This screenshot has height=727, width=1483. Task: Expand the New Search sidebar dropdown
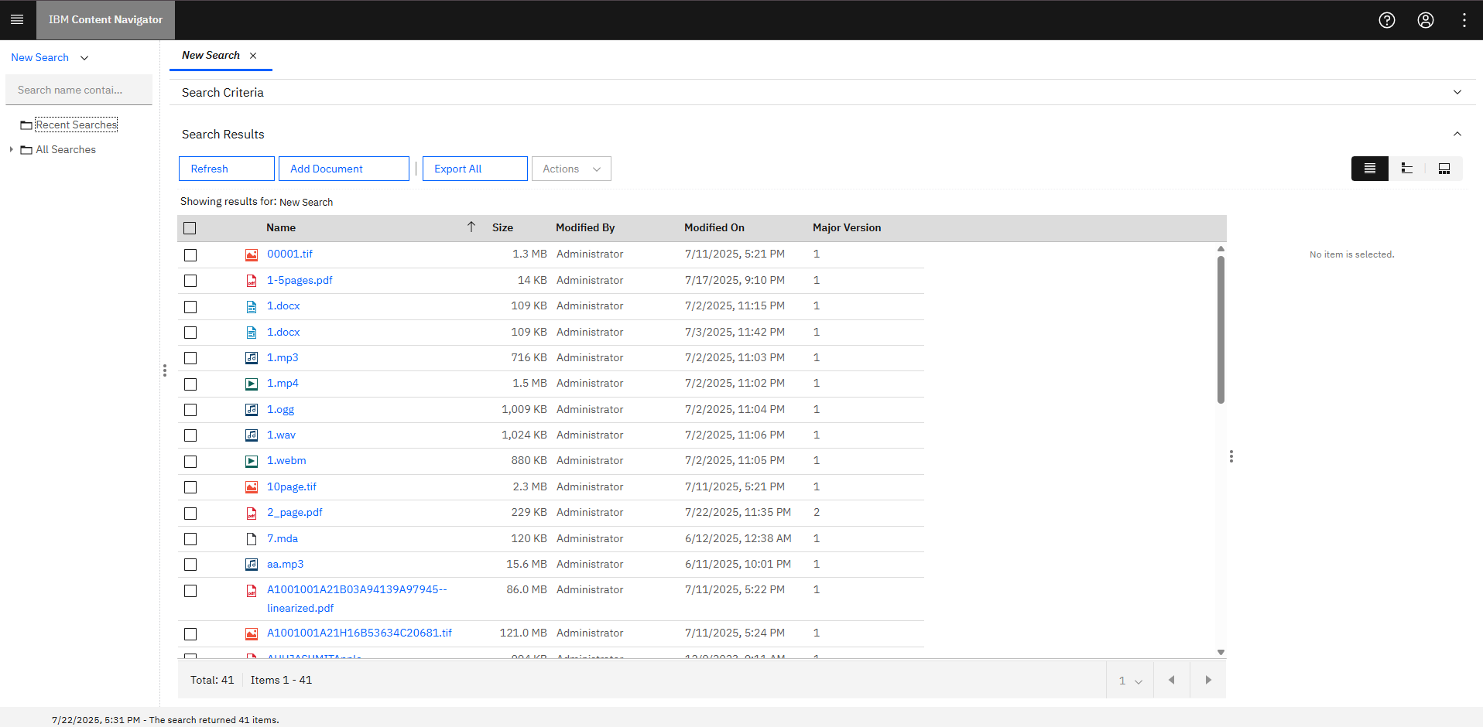point(85,57)
